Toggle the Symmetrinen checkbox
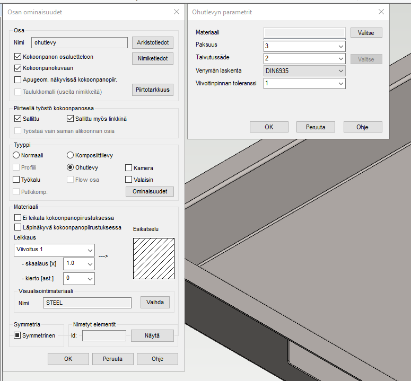This screenshot has height=381, width=411. pos(18,335)
